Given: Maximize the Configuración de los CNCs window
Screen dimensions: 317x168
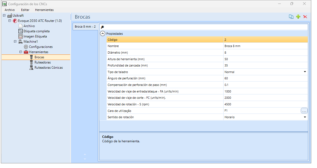Looking at the screenshot, I should [292, 4].
